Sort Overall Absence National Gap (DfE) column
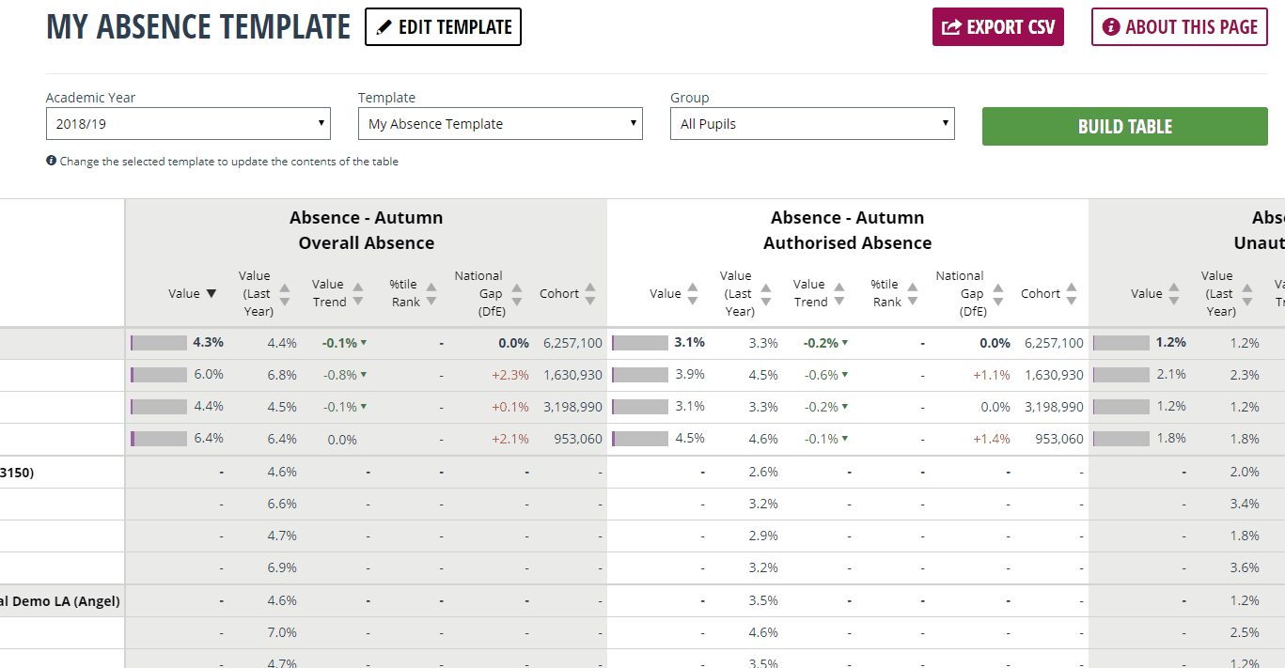This screenshot has width=1285, height=668. click(488, 293)
